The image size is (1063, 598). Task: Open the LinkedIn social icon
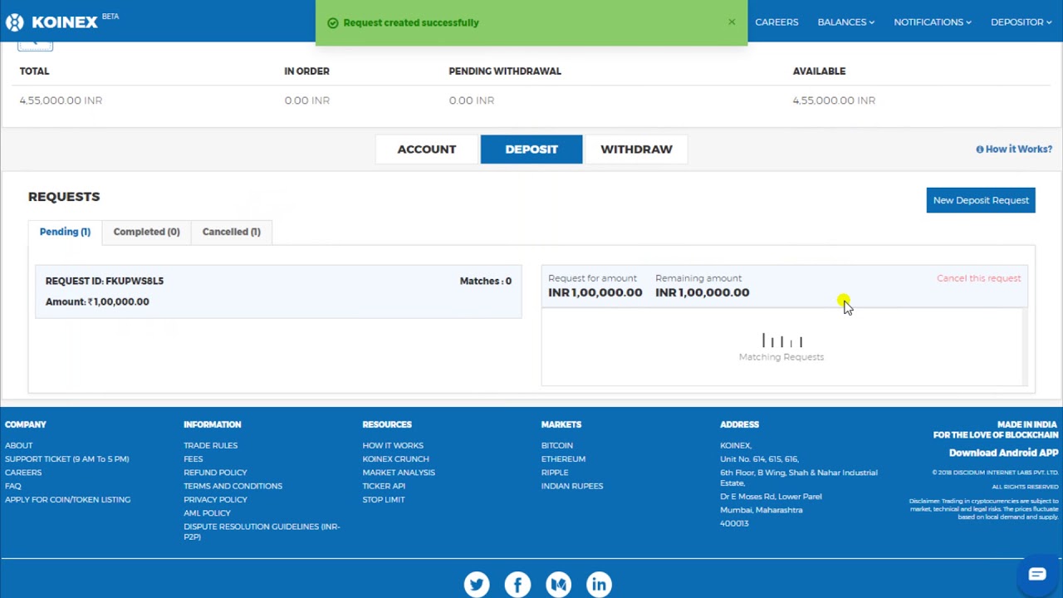[x=599, y=584]
